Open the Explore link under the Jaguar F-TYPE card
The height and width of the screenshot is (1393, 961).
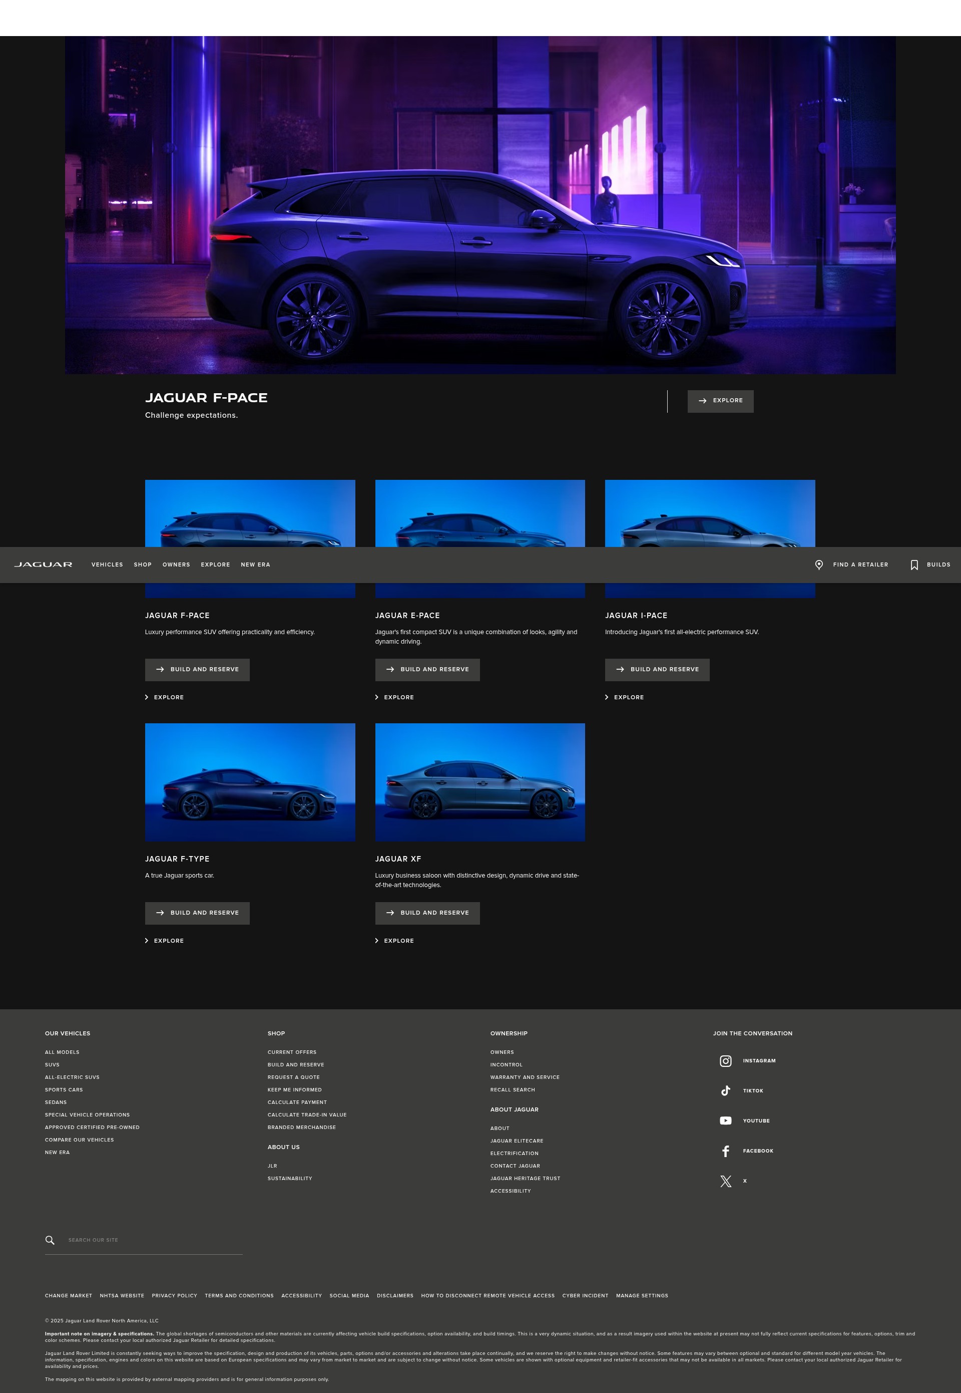pyautogui.click(x=164, y=941)
